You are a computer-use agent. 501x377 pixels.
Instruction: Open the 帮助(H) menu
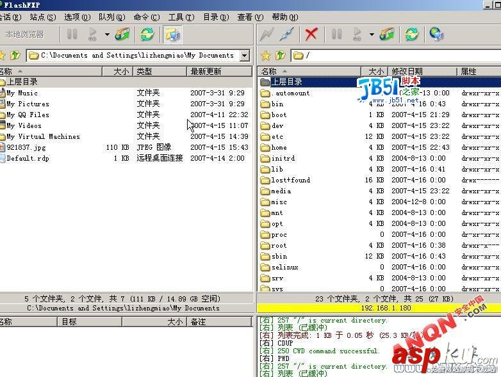tap(284, 17)
